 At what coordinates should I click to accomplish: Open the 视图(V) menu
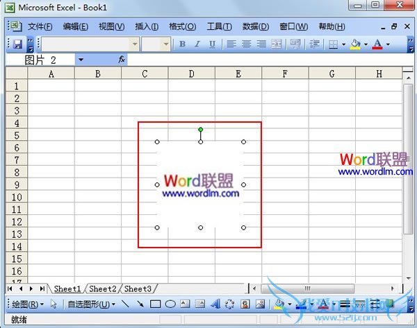click(111, 26)
